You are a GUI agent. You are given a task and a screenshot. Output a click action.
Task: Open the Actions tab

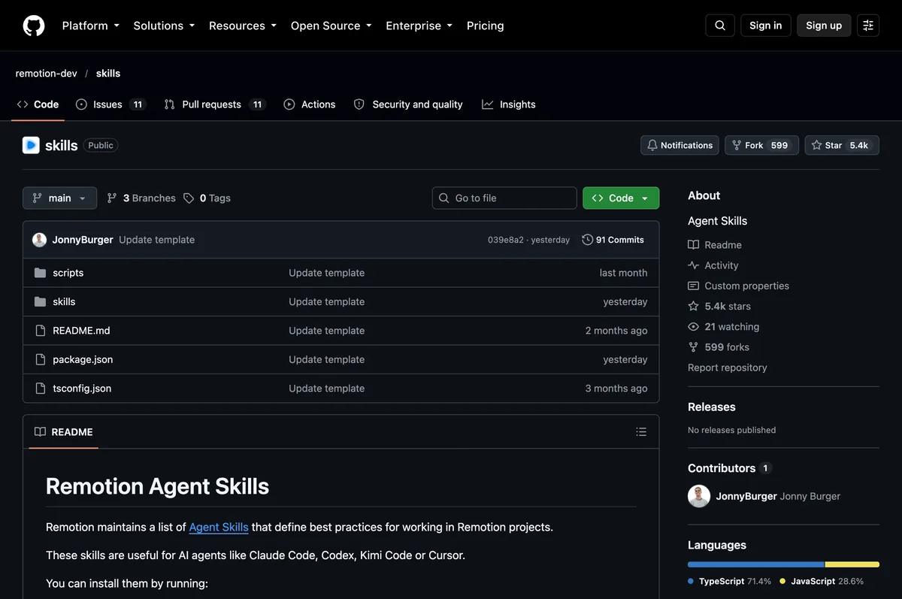[310, 104]
